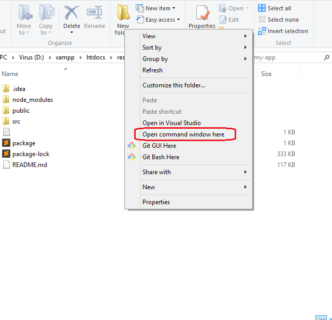Open the New item dropdown arrow

click(174, 8)
